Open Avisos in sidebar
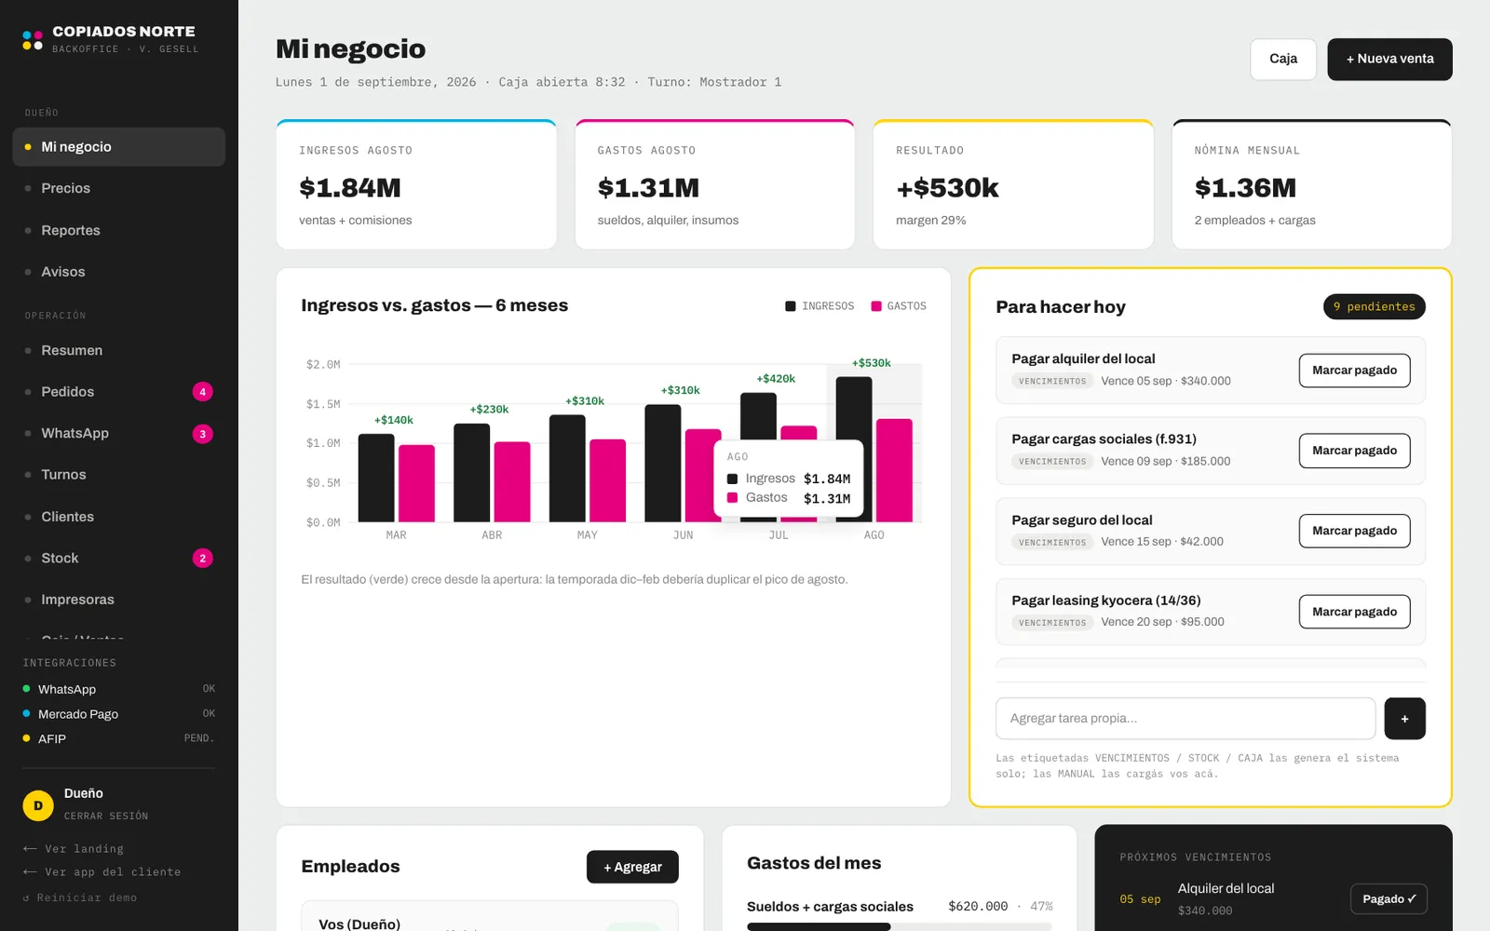 point(119,272)
